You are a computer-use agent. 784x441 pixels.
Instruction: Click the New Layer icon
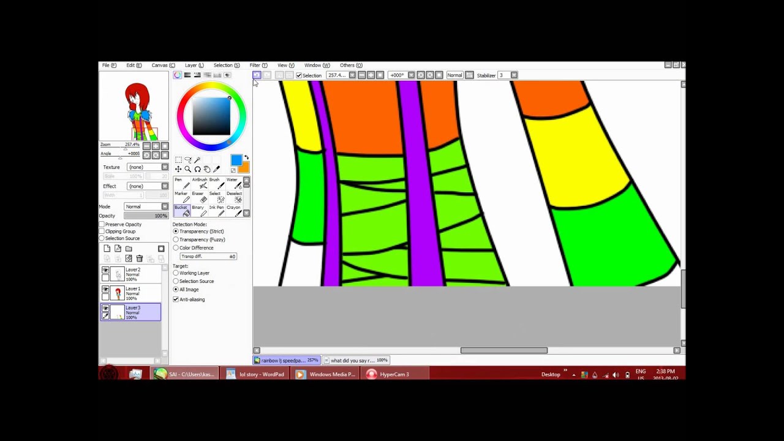coord(107,249)
